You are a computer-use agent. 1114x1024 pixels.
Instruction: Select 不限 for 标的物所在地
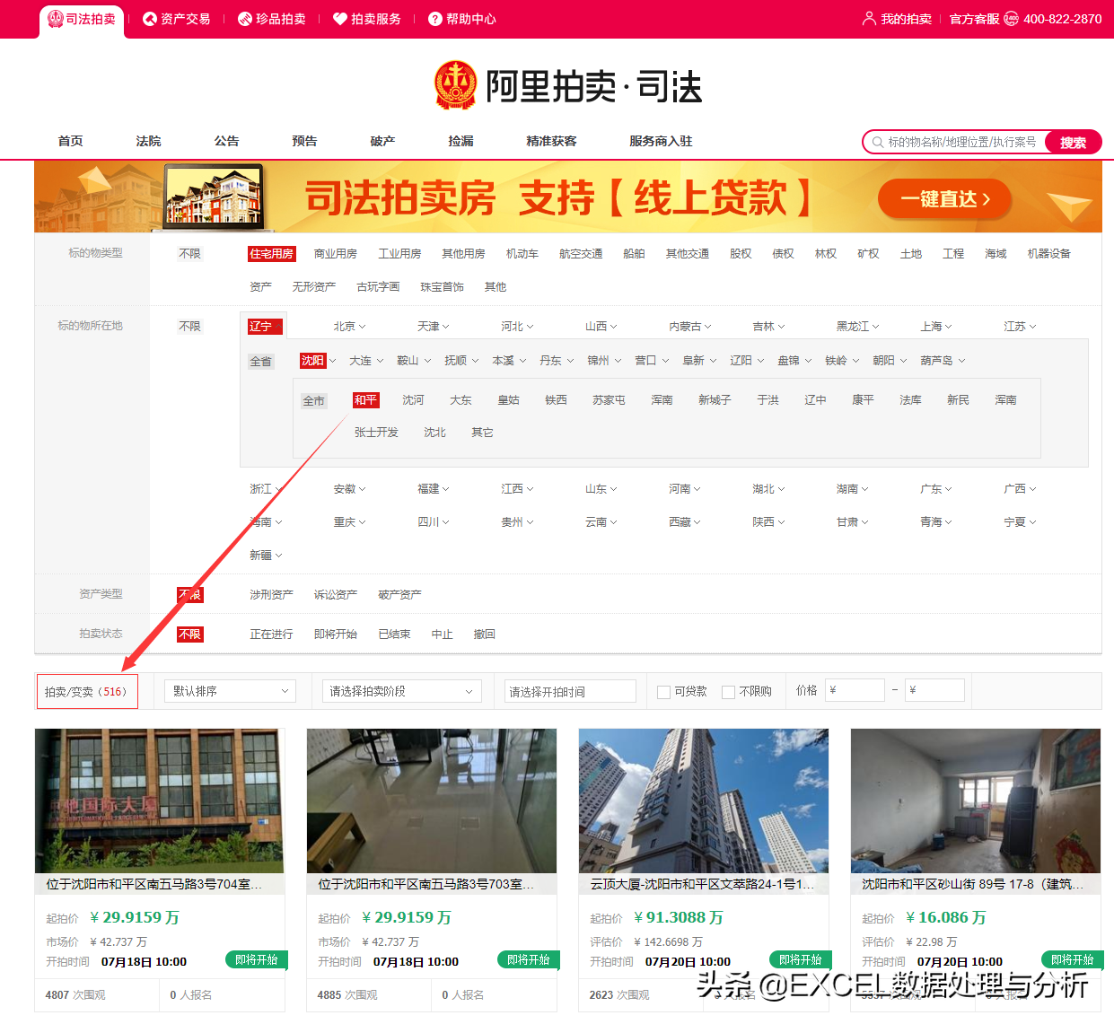click(189, 327)
